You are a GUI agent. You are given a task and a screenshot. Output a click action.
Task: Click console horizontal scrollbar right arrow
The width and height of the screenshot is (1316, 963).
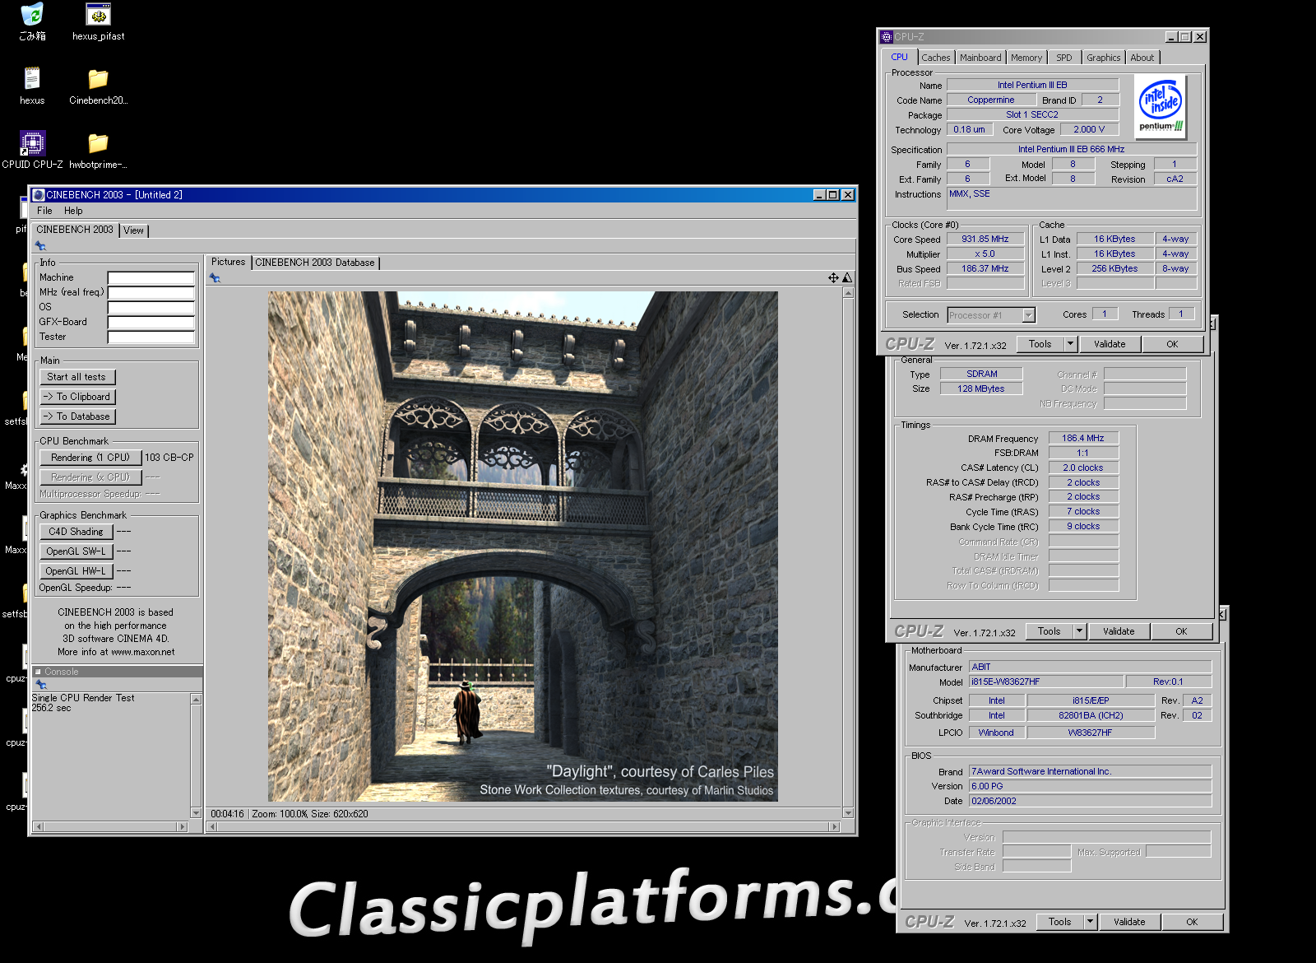[x=183, y=826]
